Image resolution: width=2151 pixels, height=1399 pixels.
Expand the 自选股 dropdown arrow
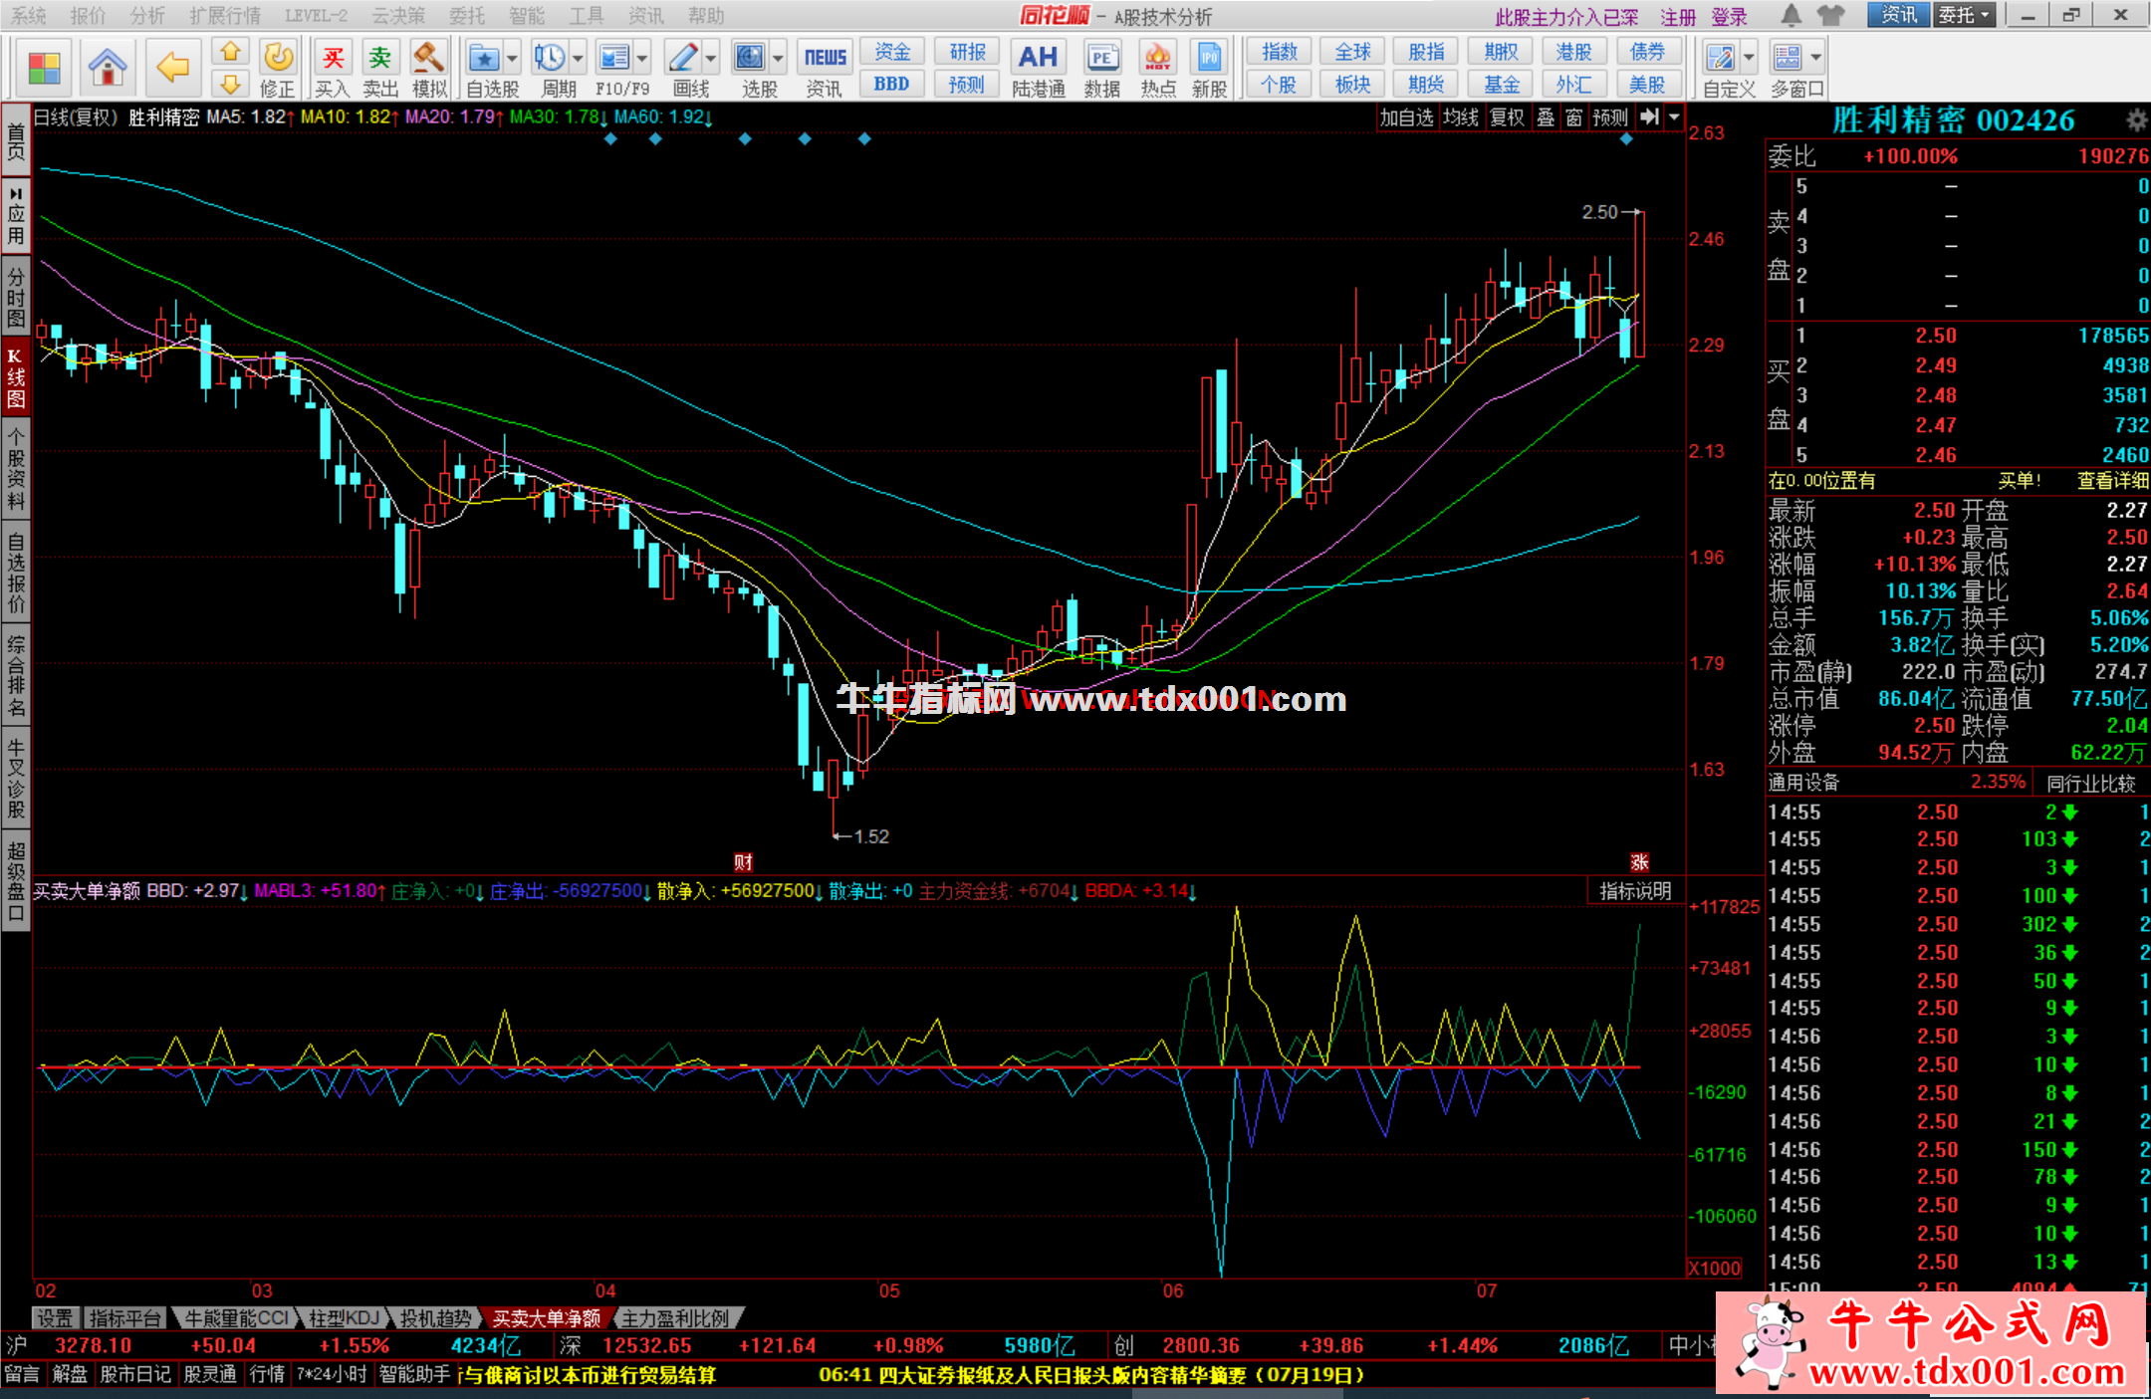click(x=512, y=58)
